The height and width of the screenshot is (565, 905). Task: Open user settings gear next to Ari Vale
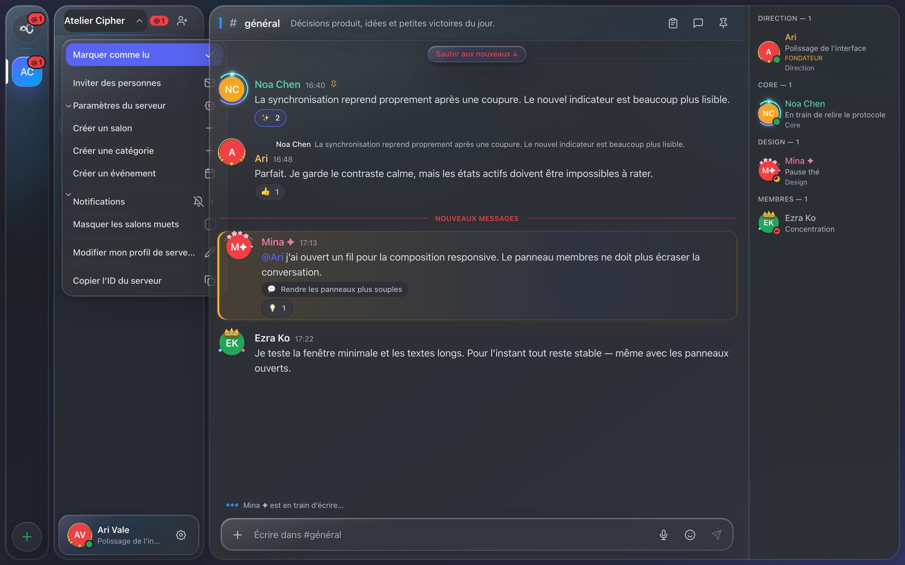click(181, 535)
